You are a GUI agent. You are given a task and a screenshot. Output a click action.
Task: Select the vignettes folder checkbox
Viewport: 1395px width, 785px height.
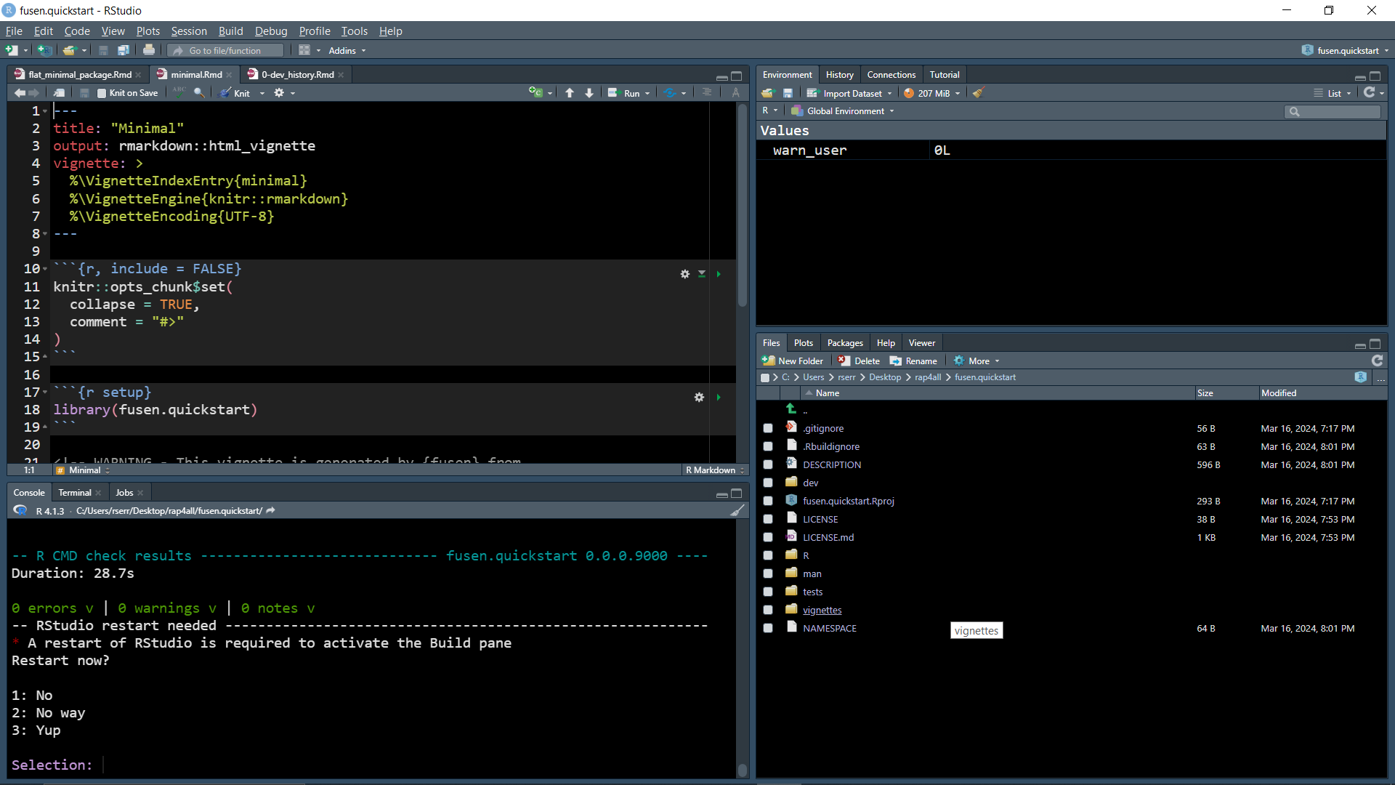click(768, 610)
